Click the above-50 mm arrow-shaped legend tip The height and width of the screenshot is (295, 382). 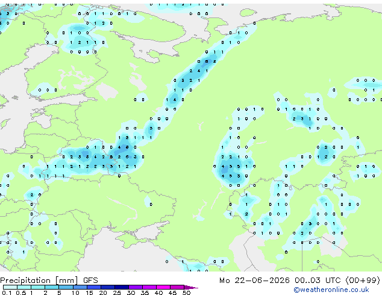pos(191,287)
